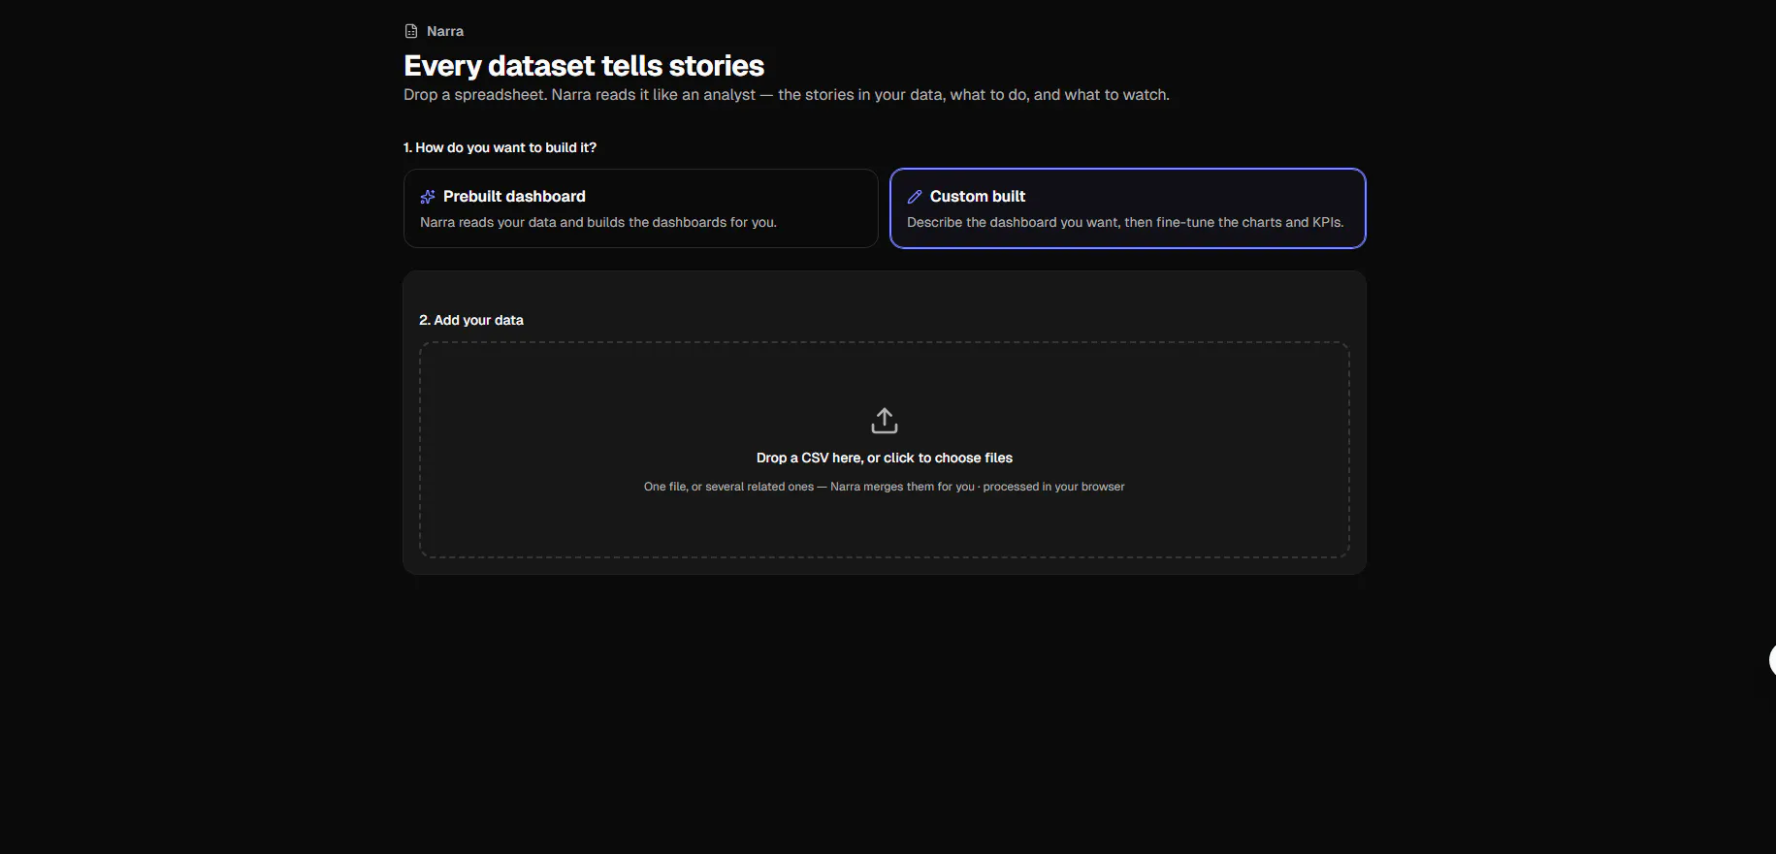1776x854 pixels.
Task: Click the sparkle icon beside Prebuilt dashboard
Action: [x=428, y=197]
